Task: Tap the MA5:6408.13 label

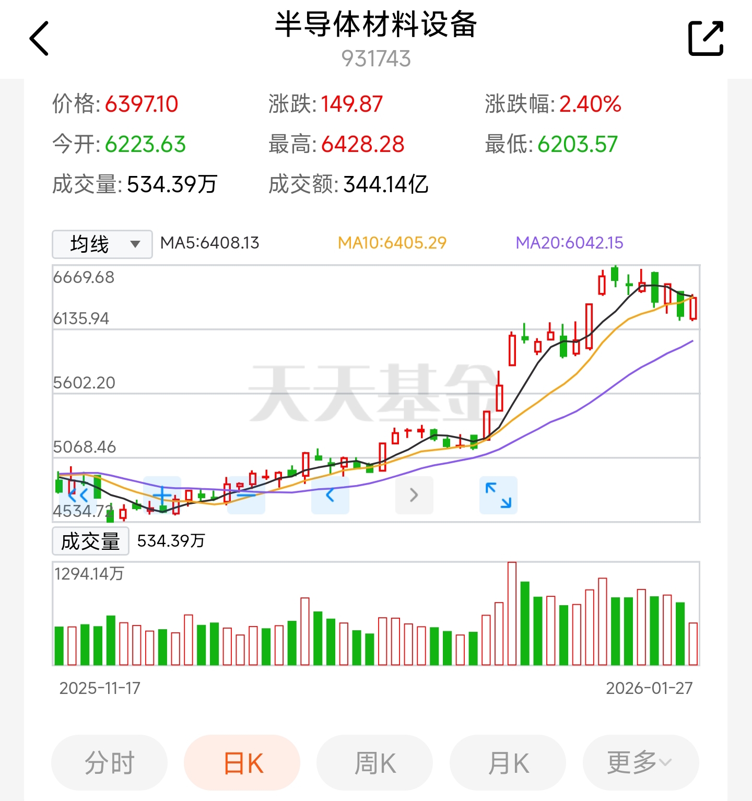Action: pyautogui.click(x=209, y=243)
